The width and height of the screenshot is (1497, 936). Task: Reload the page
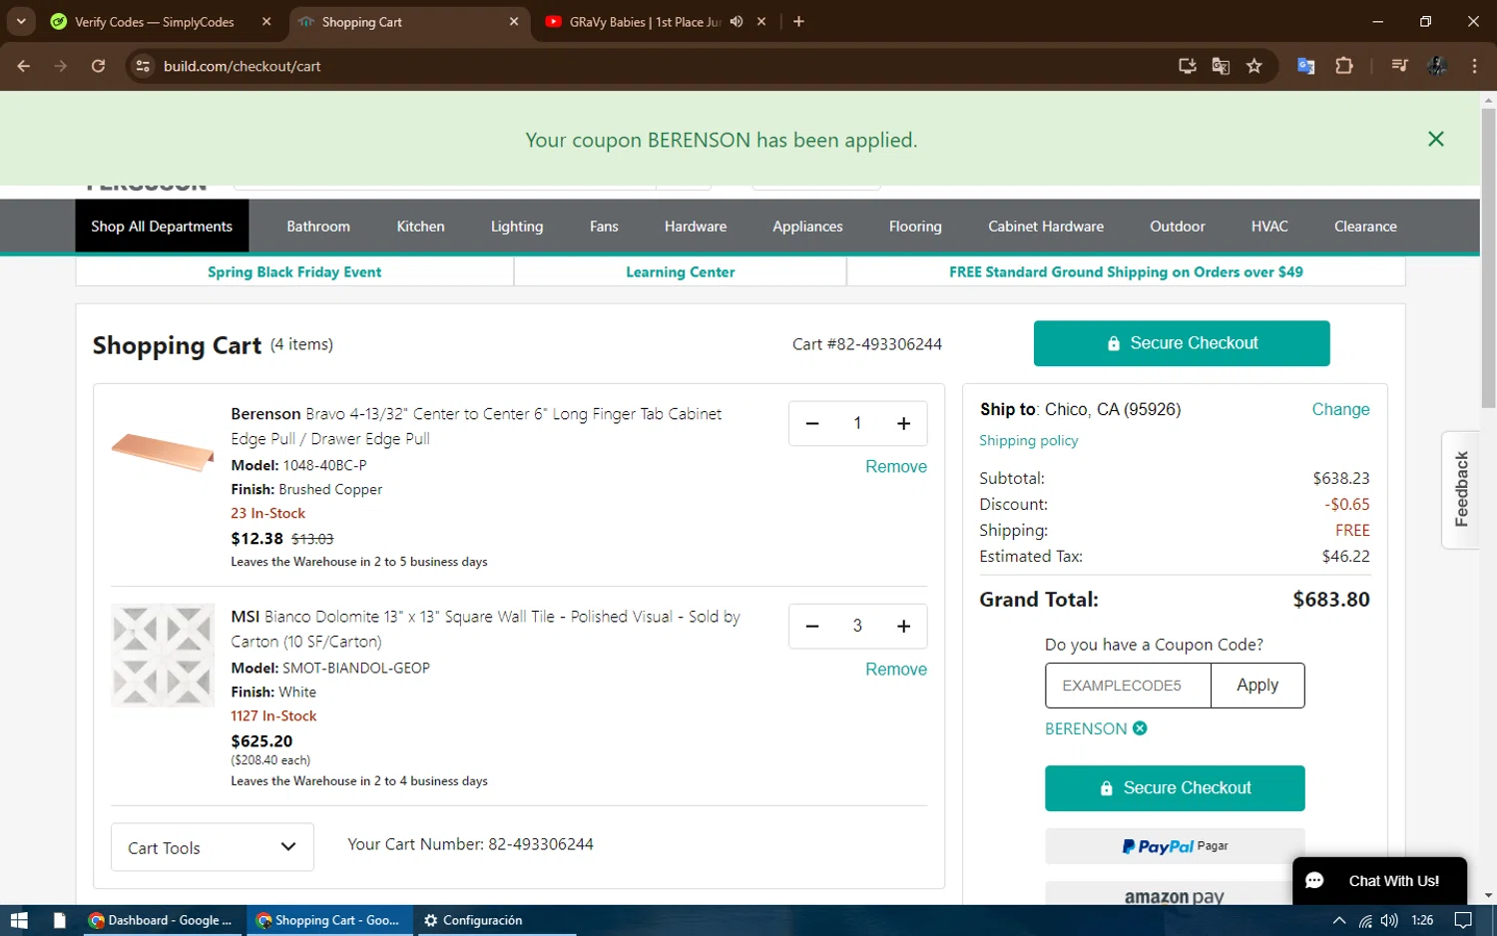[98, 66]
